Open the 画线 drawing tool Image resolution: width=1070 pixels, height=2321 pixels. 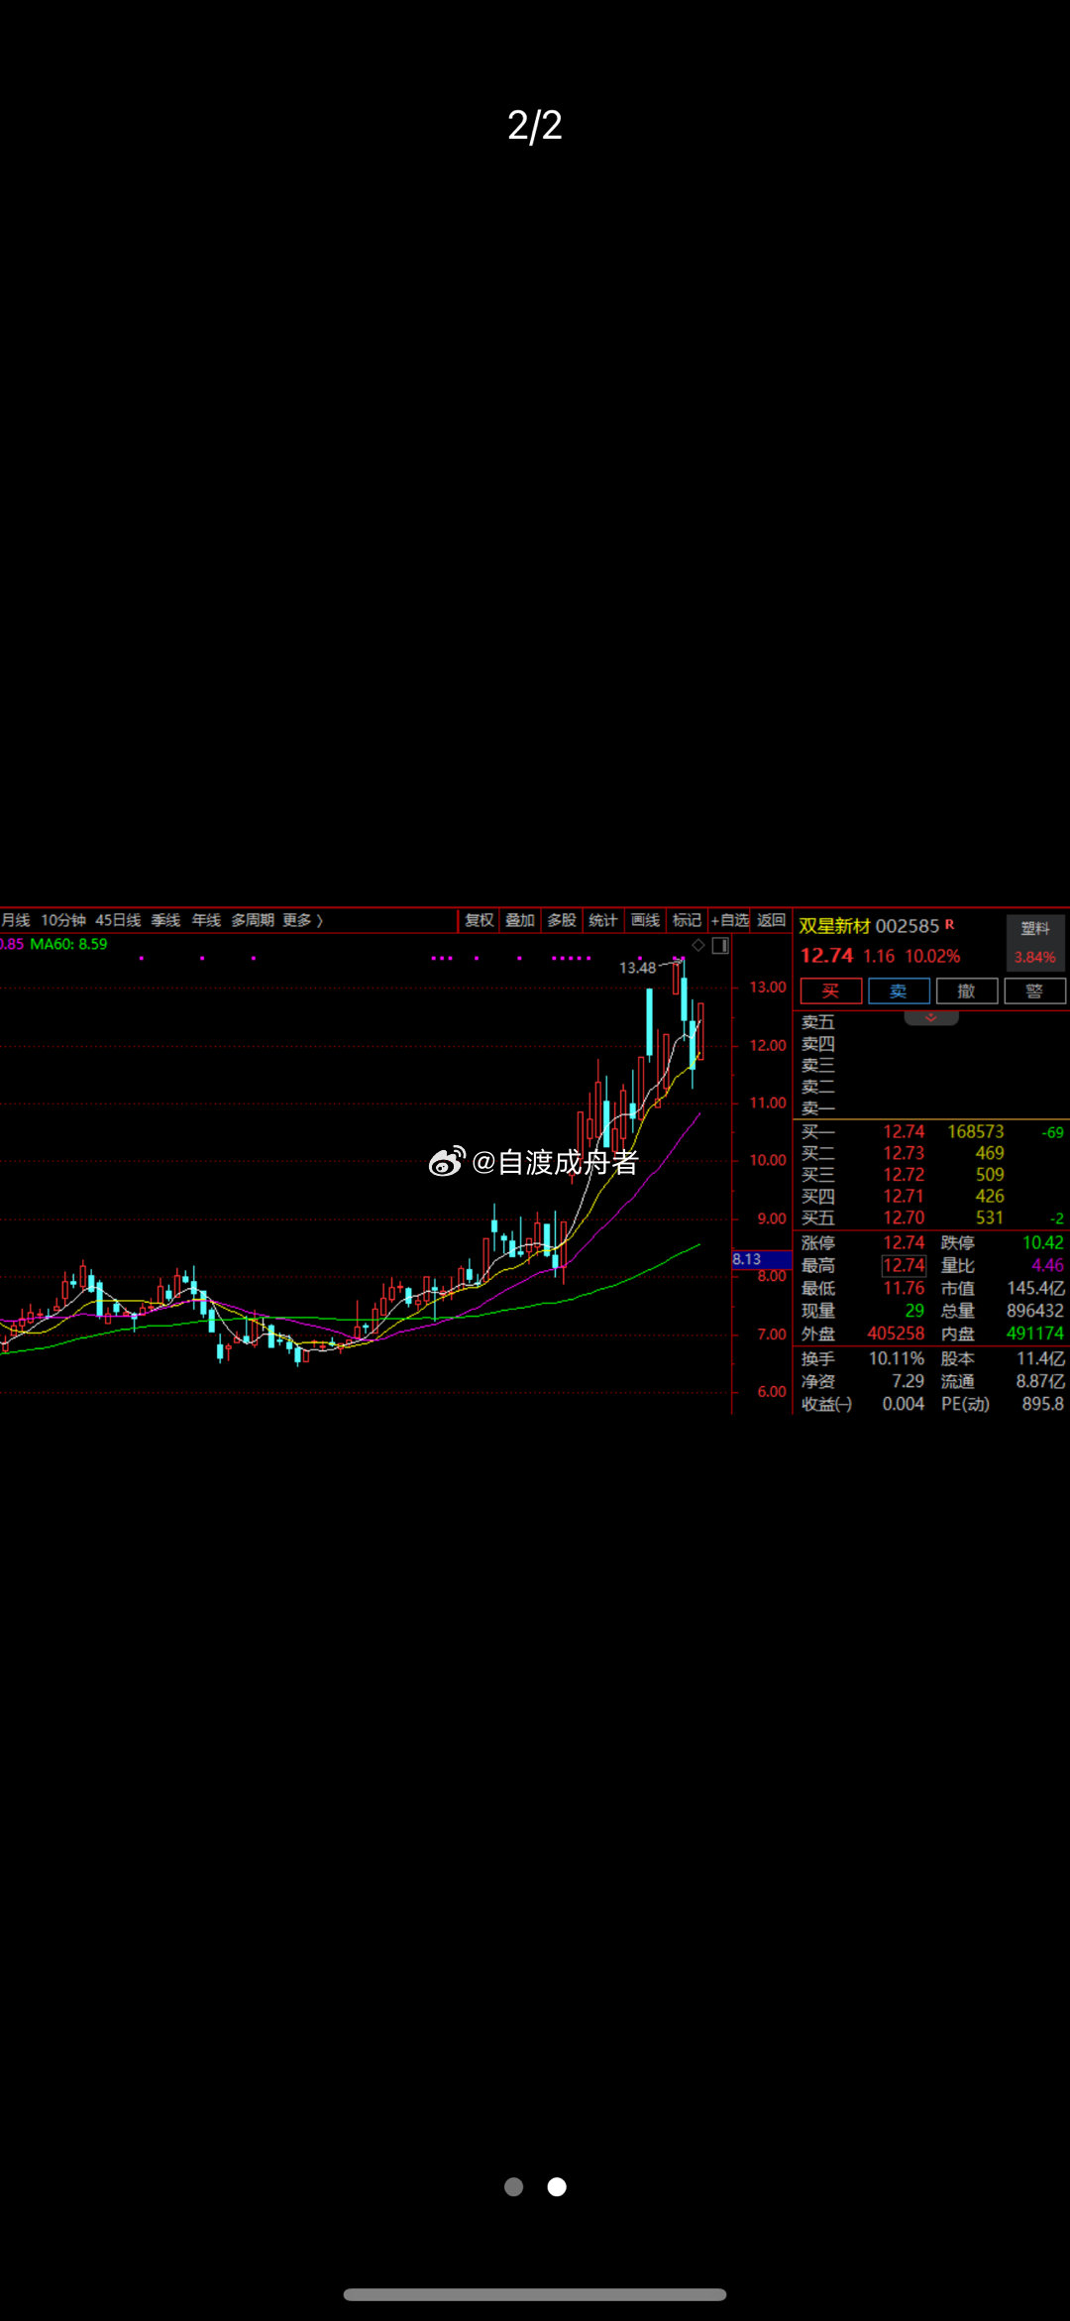645,920
